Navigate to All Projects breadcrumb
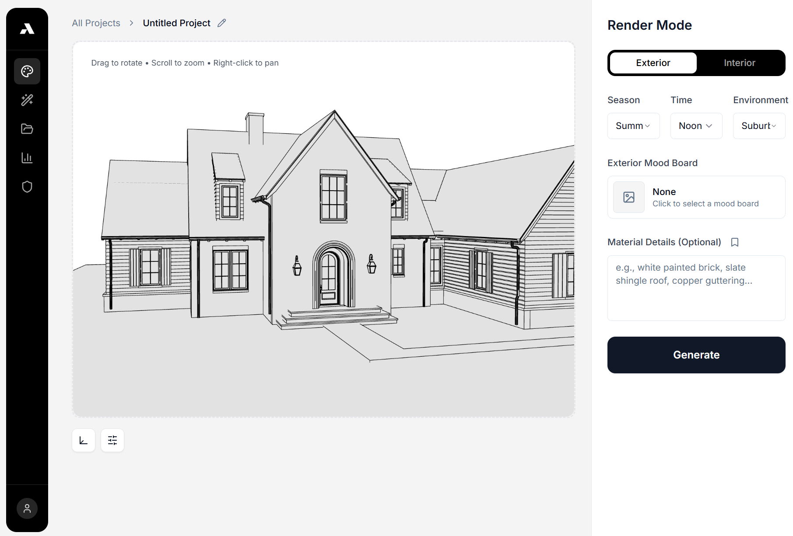793x536 pixels. tap(96, 23)
